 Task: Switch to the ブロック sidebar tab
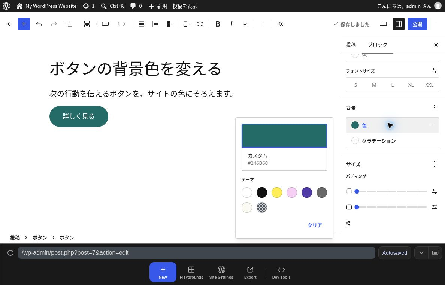tap(378, 45)
